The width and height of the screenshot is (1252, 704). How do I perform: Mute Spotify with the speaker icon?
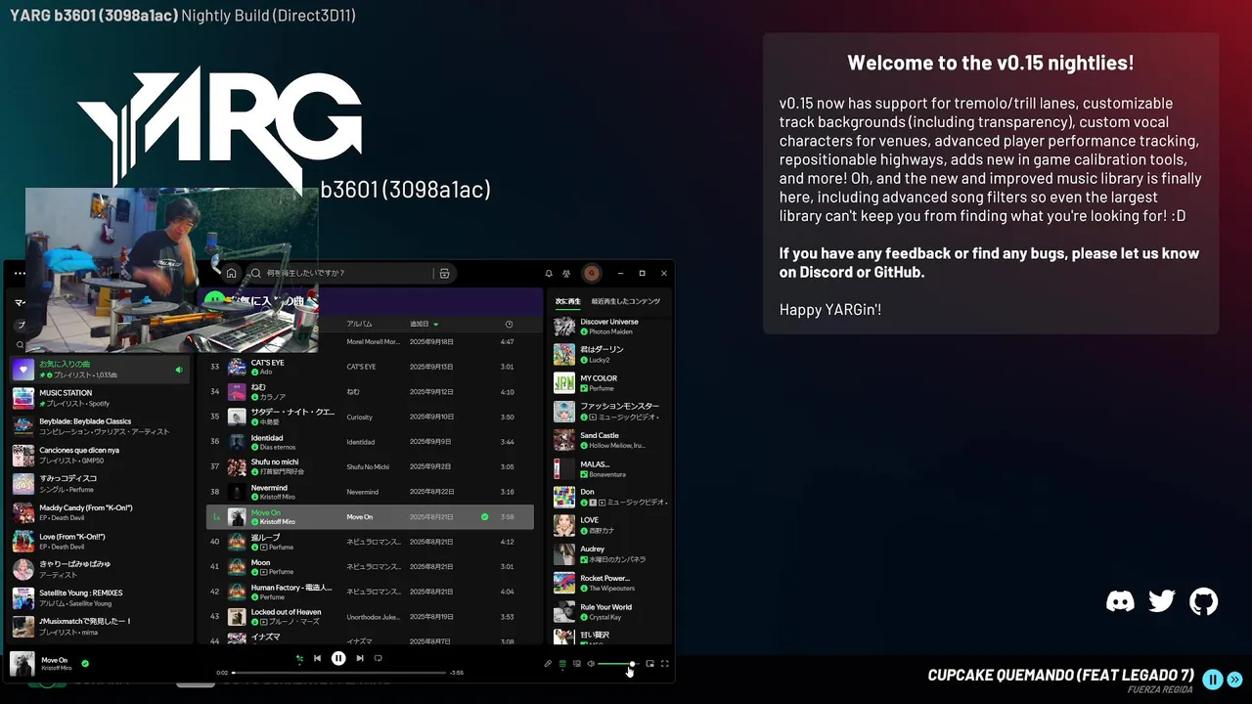[x=591, y=664]
